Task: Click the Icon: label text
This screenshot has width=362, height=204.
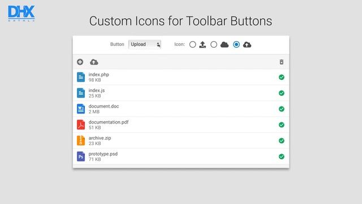Action: click(x=180, y=44)
